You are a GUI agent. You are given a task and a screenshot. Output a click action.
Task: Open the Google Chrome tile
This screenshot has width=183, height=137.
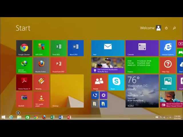pos(24,48)
